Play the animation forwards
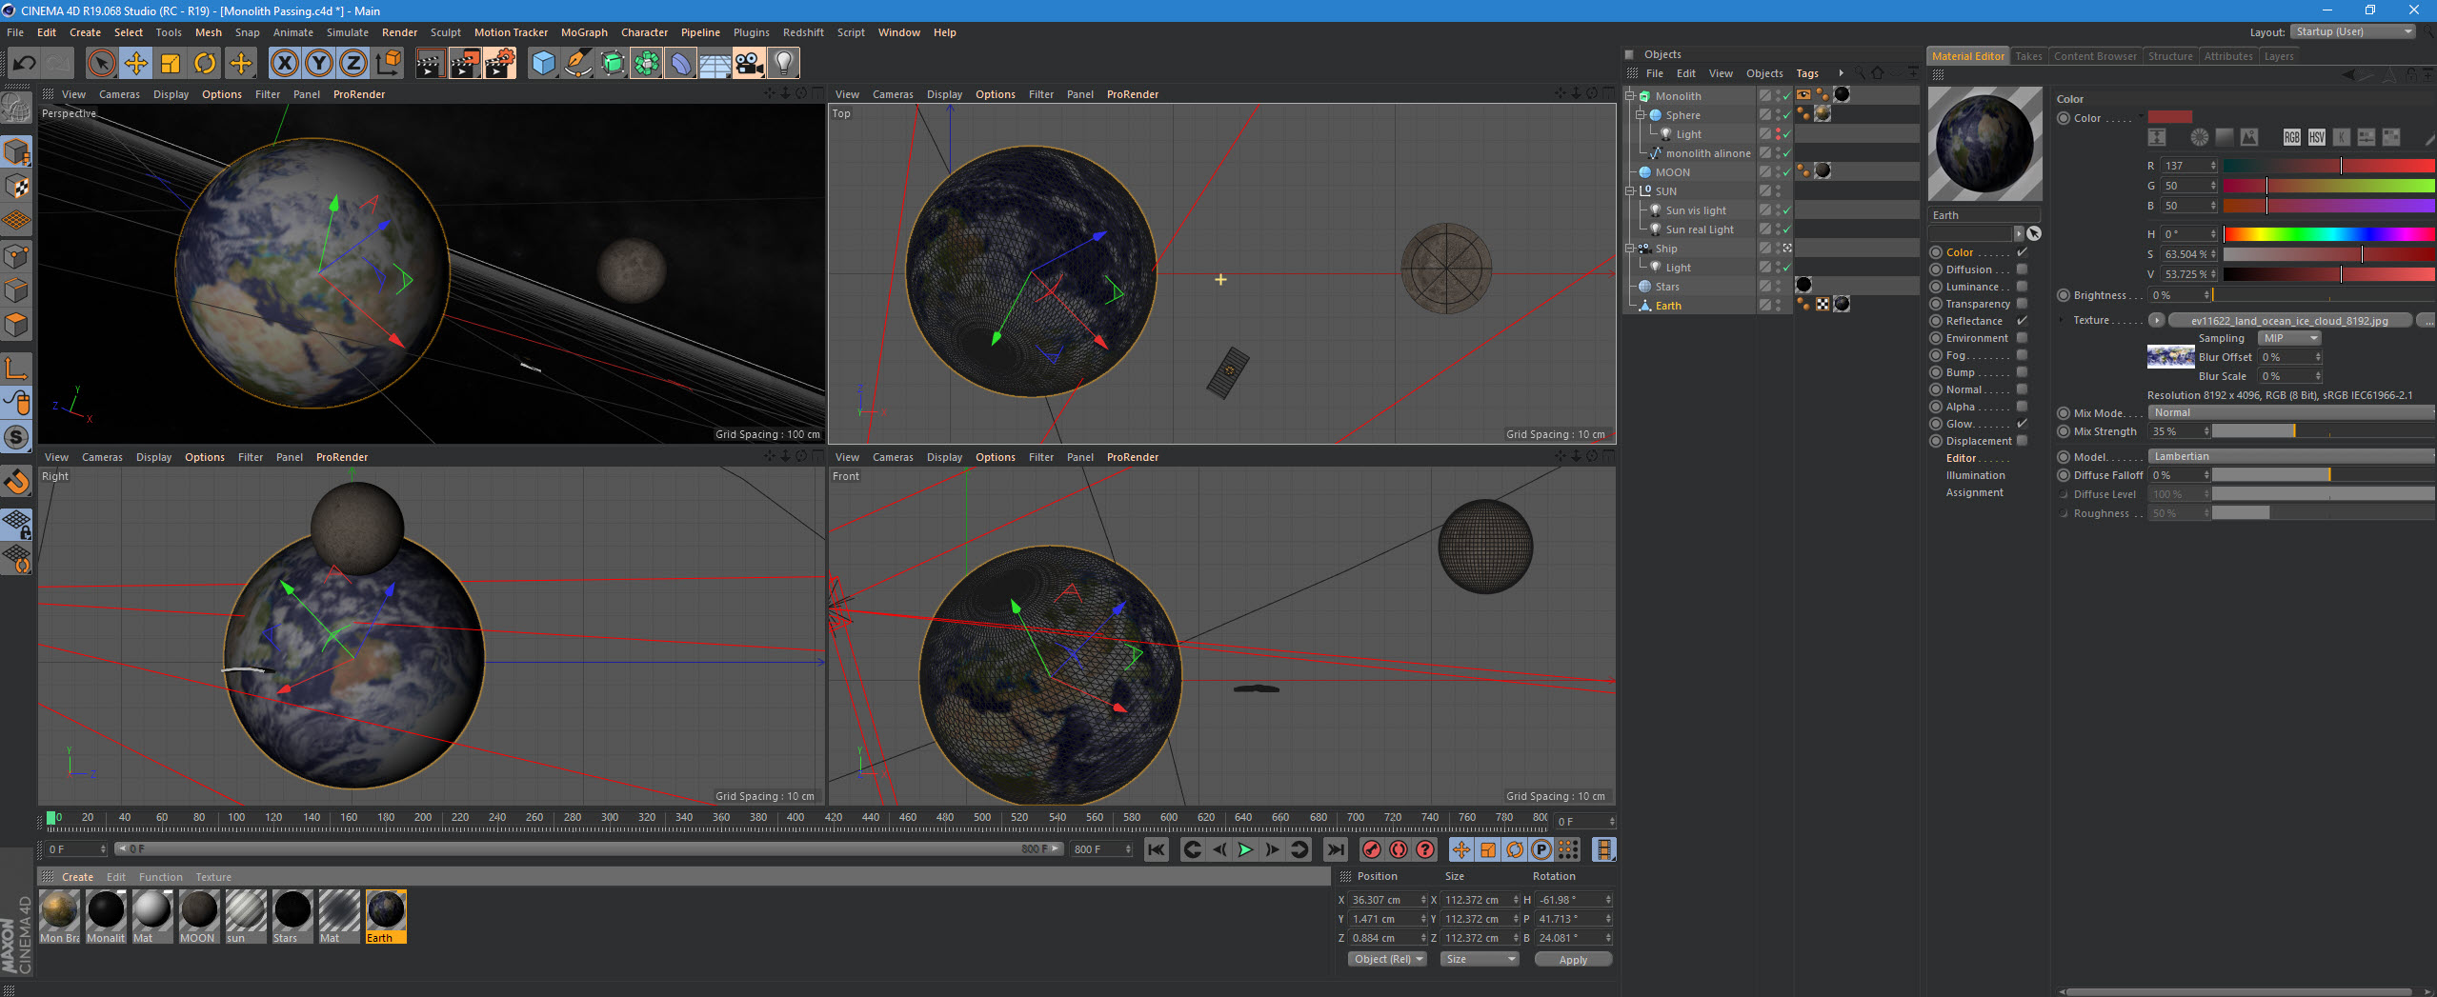Image resolution: width=2437 pixels, height=997 pixels. 1245,849
